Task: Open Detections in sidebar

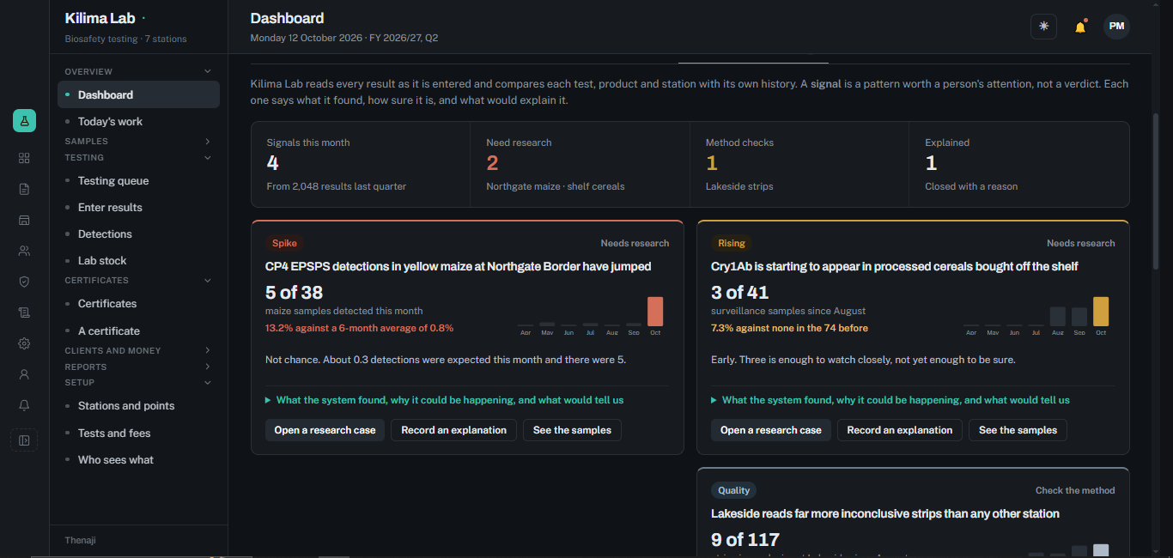Action: [138, 234]
